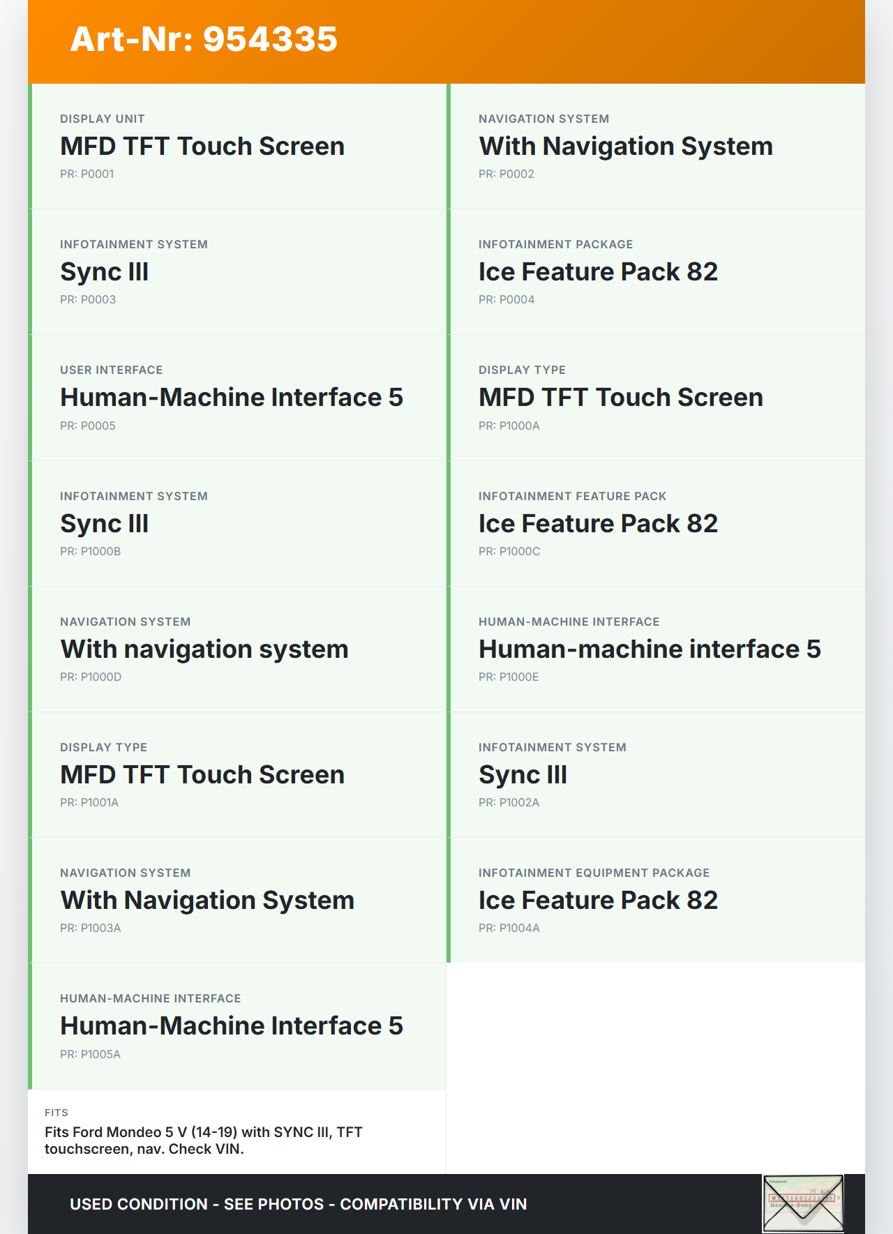893x1234 pixels.
Task: Click the Display Type card with PR P1001A
Action: point(238,775)
